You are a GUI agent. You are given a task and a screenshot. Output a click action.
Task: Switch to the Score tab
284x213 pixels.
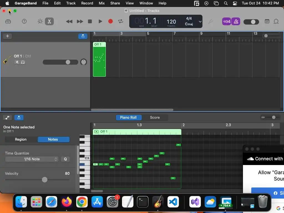155,117
